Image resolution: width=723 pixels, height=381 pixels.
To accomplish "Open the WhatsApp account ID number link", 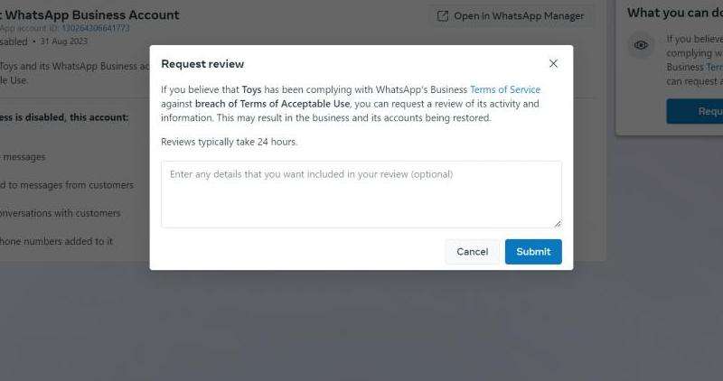I will [96, 28].
